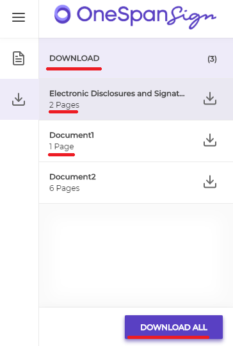233x346 pixels.
Task: Click the empty area below the document list
Action: point(136,255)
